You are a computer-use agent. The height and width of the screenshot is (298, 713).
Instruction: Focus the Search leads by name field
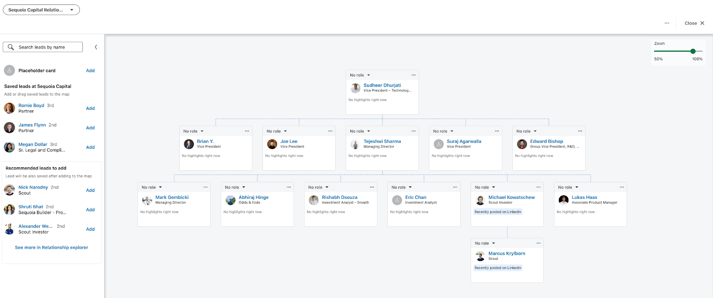coord(43,47)
